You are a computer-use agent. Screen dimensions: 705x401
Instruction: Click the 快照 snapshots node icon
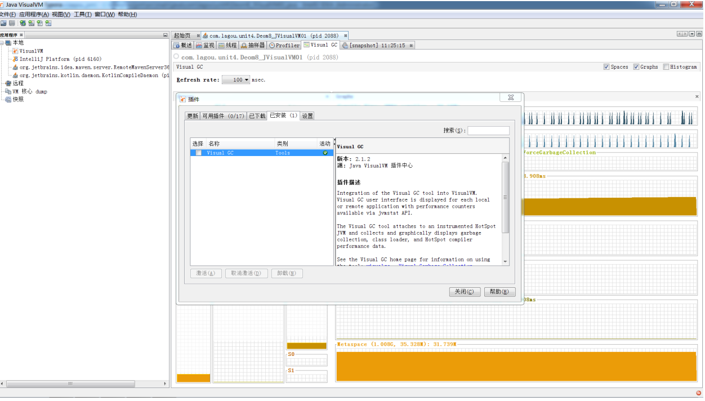8,99
